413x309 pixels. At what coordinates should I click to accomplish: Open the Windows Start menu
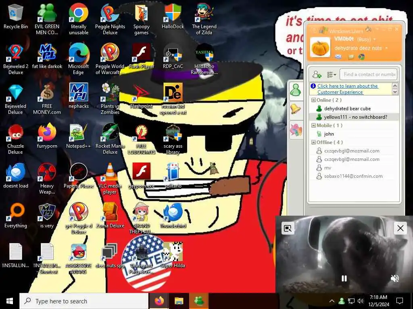pos(10,301)
